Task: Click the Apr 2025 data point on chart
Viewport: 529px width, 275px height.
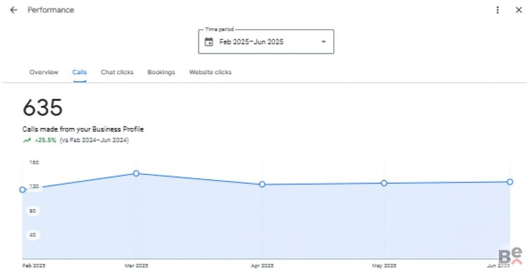Action: [262, 184]
